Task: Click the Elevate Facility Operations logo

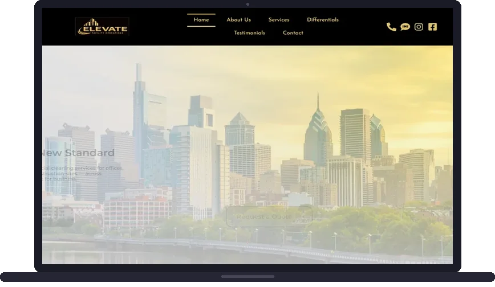Action: tap(102, 27)
